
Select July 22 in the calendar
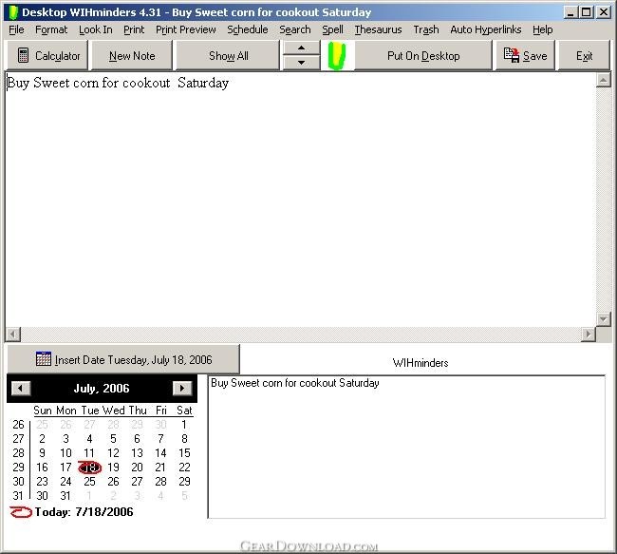184,468
